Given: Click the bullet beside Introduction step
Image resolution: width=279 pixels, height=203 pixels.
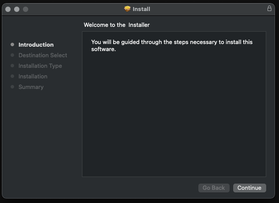Looking at the screenshot, I should click(12, 44).
